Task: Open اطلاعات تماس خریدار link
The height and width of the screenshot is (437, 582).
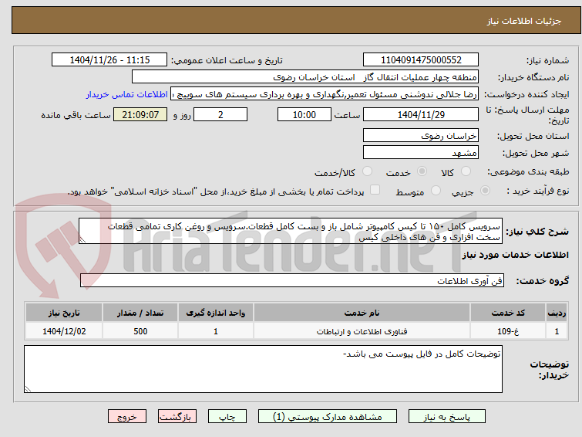Action: tap(126, 94)
